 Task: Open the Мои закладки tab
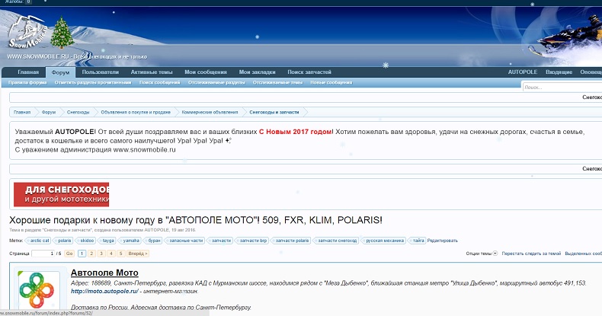258,72
